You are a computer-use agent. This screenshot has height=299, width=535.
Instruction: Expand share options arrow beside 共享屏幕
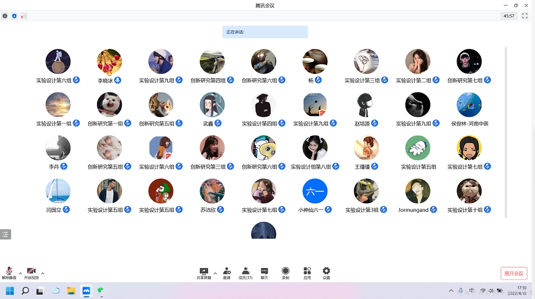pyautogui.click(x=215, y=273)
